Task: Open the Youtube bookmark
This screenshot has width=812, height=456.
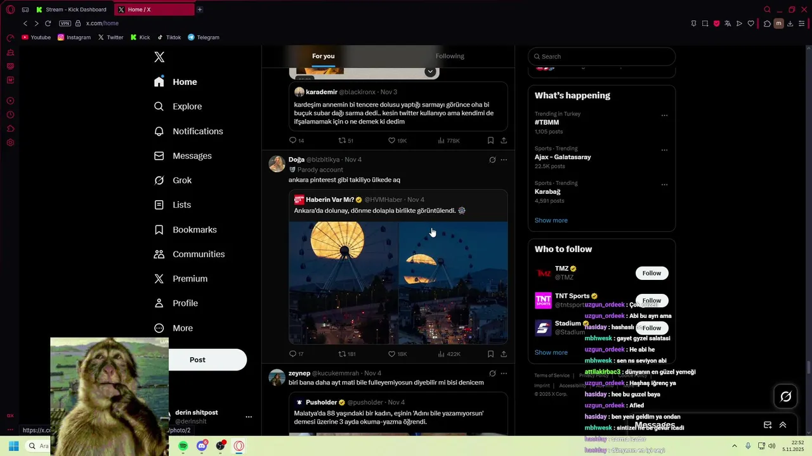Action: (x=36, y=37)
